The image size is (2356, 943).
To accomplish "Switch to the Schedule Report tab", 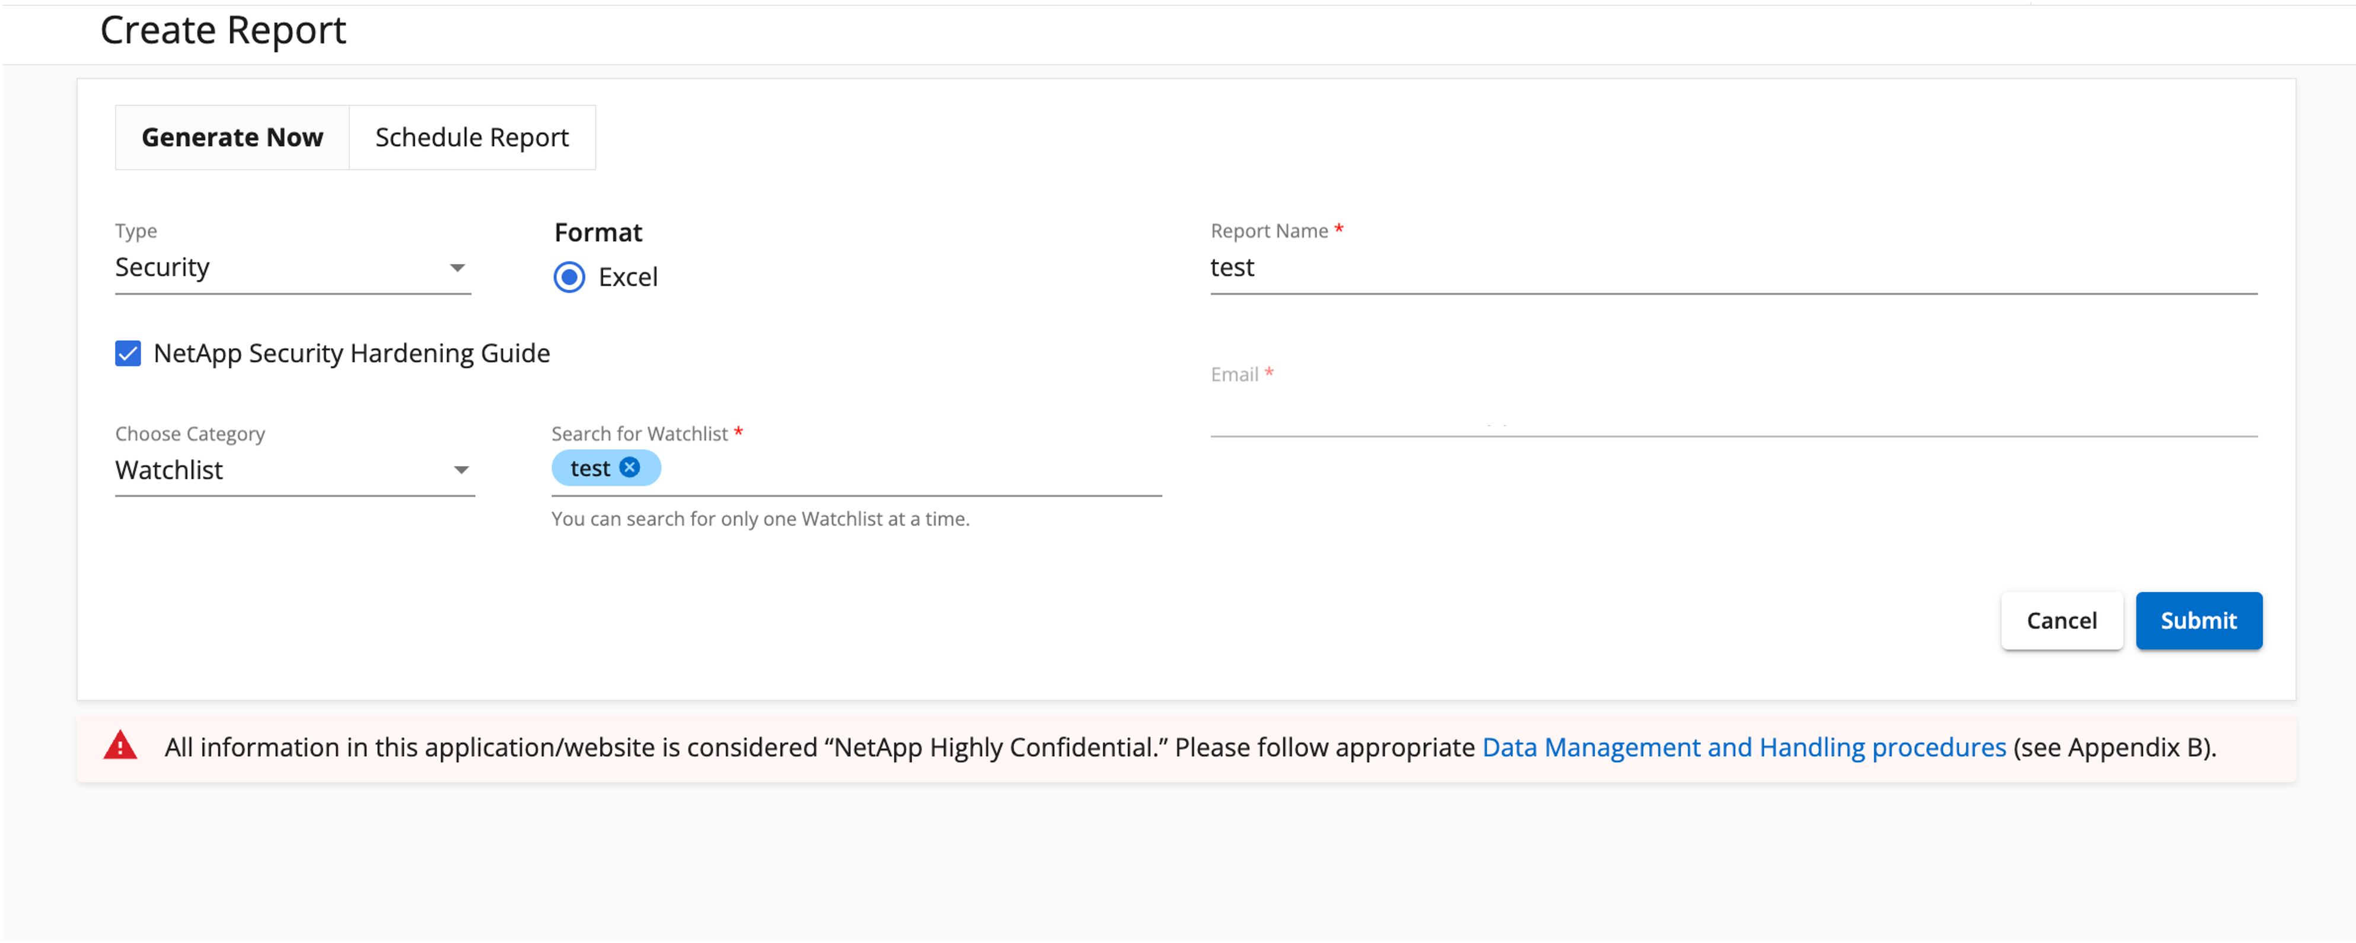I will tap(472, 137).
